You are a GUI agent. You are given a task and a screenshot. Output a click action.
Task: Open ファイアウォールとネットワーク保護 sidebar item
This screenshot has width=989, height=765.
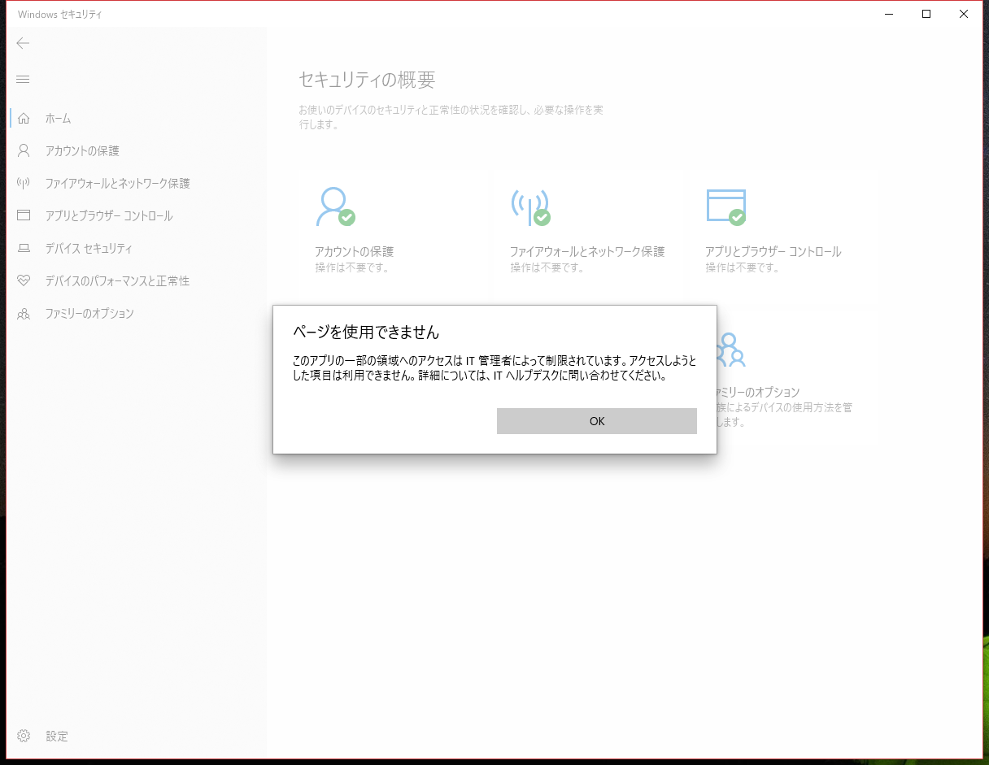[x=117, y=184]
